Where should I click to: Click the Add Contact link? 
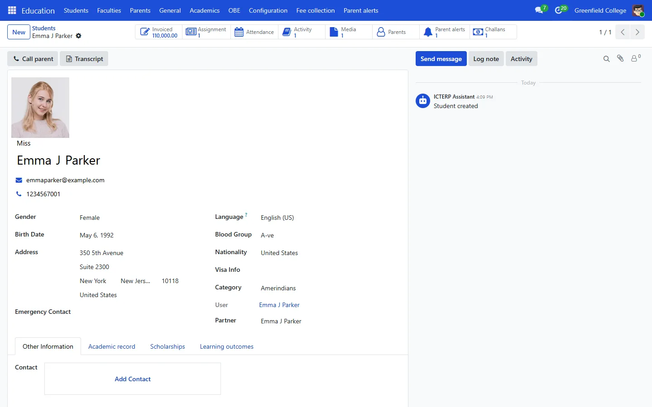coord(133,379)
